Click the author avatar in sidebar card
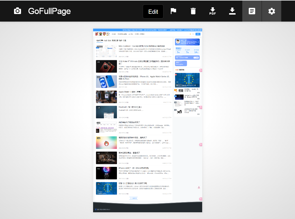295x219 pixels. 178,42
